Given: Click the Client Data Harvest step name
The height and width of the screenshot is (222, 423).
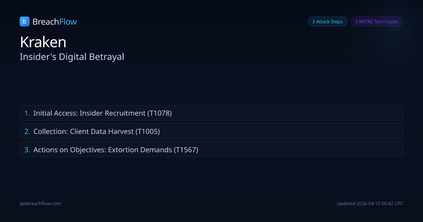Looking at the screenshot, I should (102, 131).
